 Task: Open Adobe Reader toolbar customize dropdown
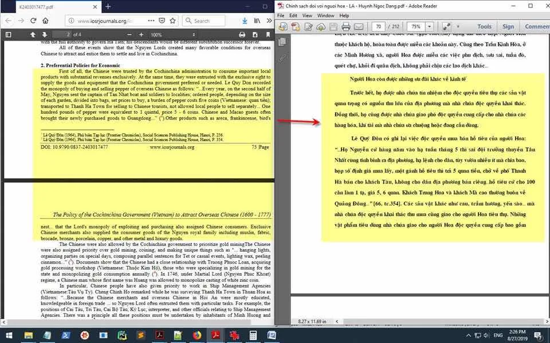pos(458,27)
